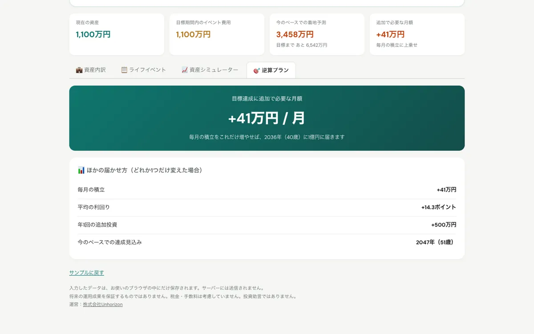
Task: Click the 現在の資産 value 1,100万円
Action: [93, 34]
